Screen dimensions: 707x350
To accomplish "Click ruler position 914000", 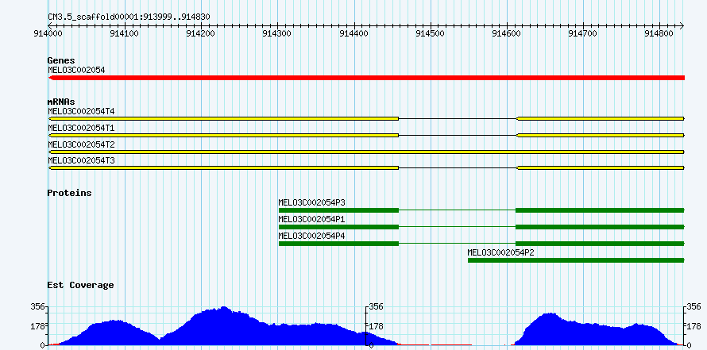I will (48, 33).
